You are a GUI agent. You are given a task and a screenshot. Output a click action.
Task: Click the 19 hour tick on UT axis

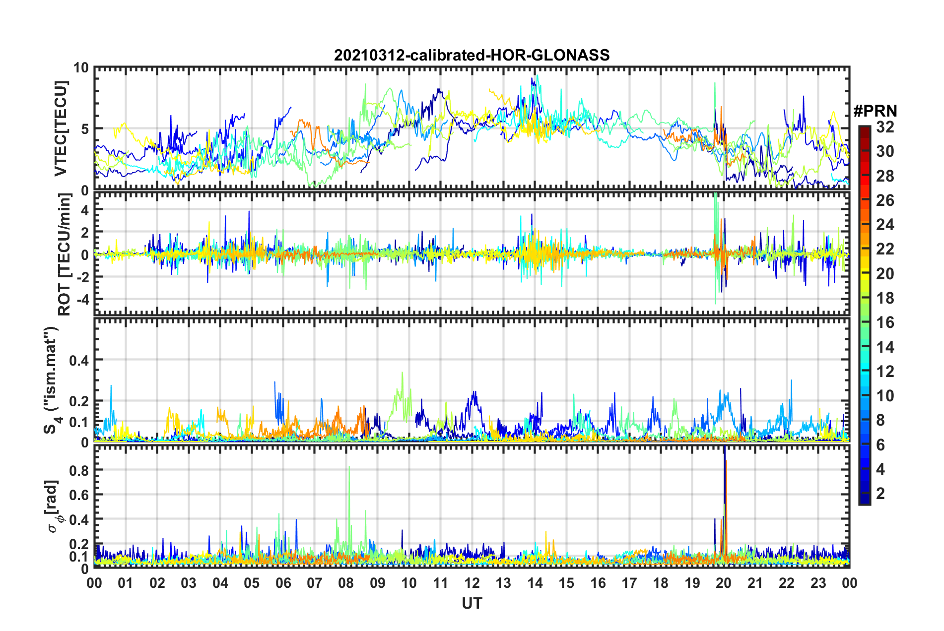click(x=692, y=583)
